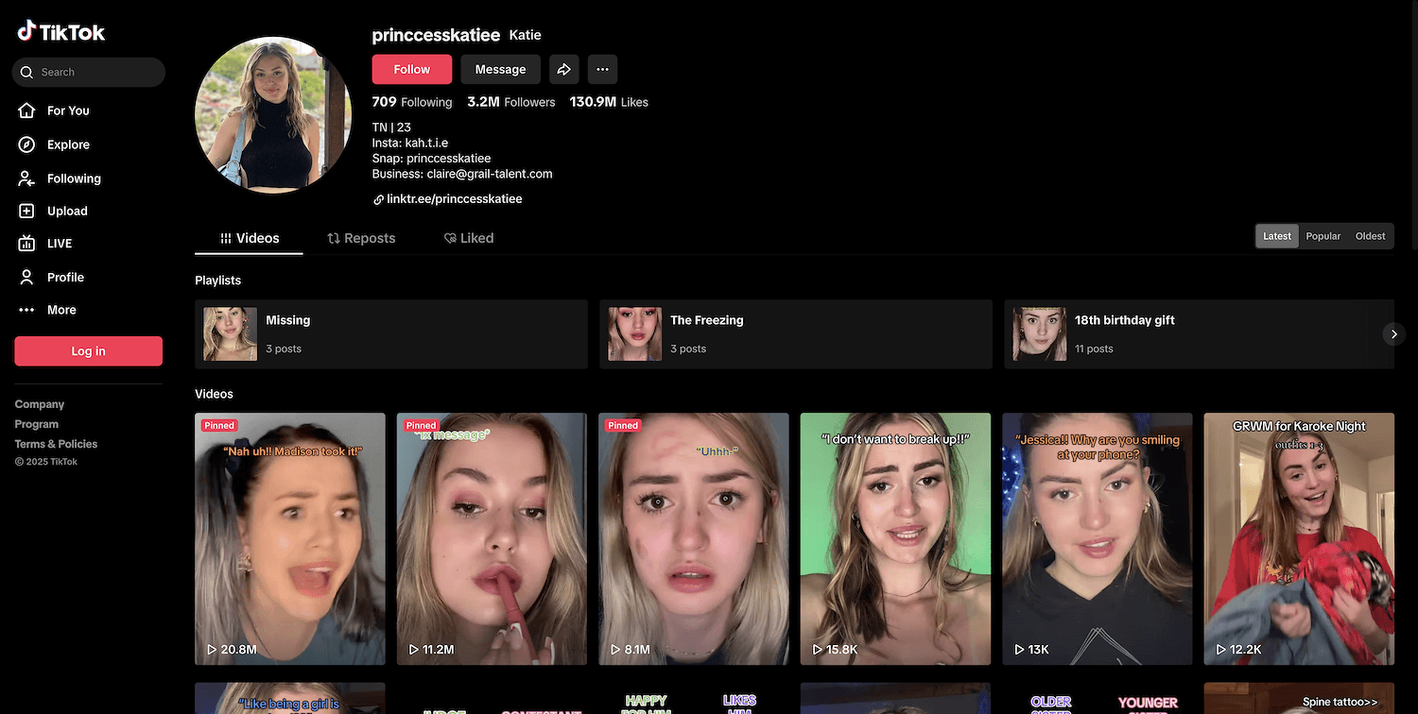Sort videos by Popular
Image resolution: width=1418 pixels, height=714 pixels.
[x=1323, y=236]
